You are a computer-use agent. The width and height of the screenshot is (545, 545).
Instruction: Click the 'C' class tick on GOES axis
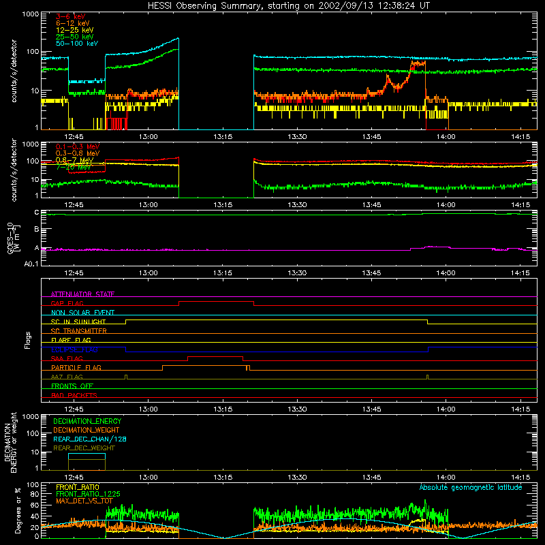37,213
